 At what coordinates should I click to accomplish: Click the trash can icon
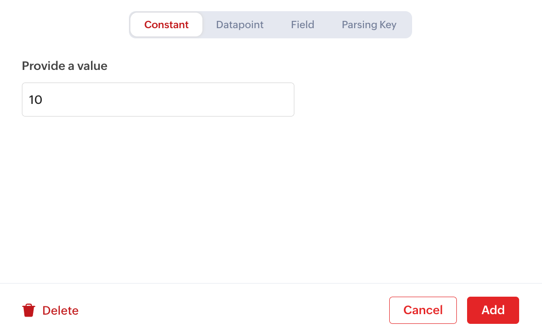tap(29, 310)
